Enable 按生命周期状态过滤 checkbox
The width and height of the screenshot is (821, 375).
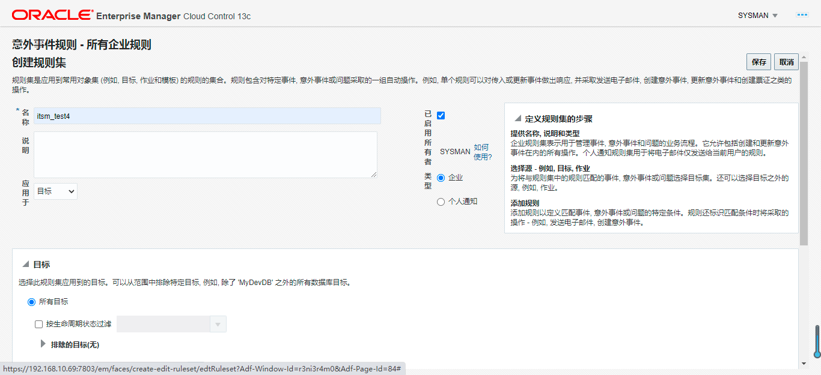[x=39, y=324]
